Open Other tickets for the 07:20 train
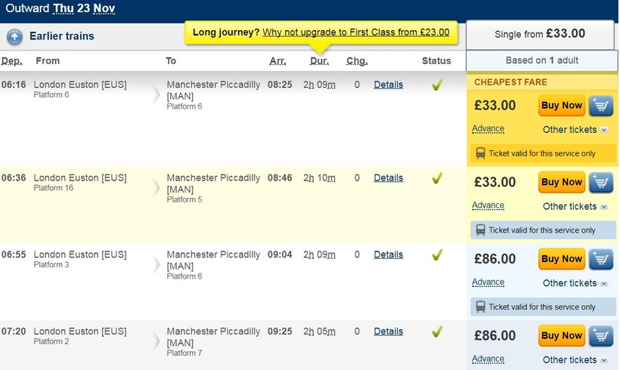620x370 pixels. pyautogui.click(x=575, y=359)
